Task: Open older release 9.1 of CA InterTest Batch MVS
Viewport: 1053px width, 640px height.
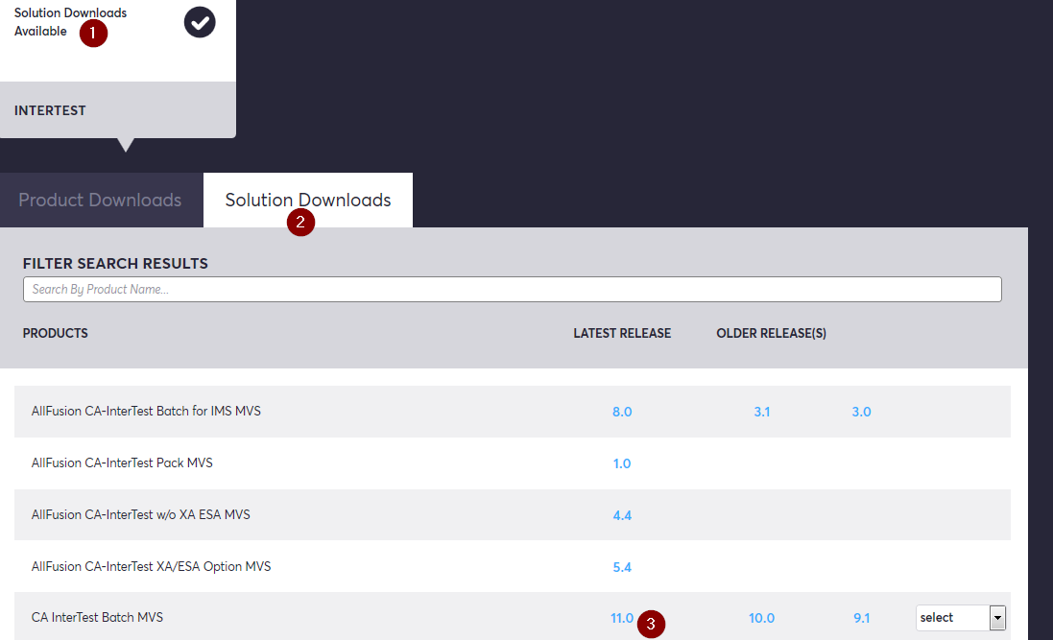Action: coord(860,617)
